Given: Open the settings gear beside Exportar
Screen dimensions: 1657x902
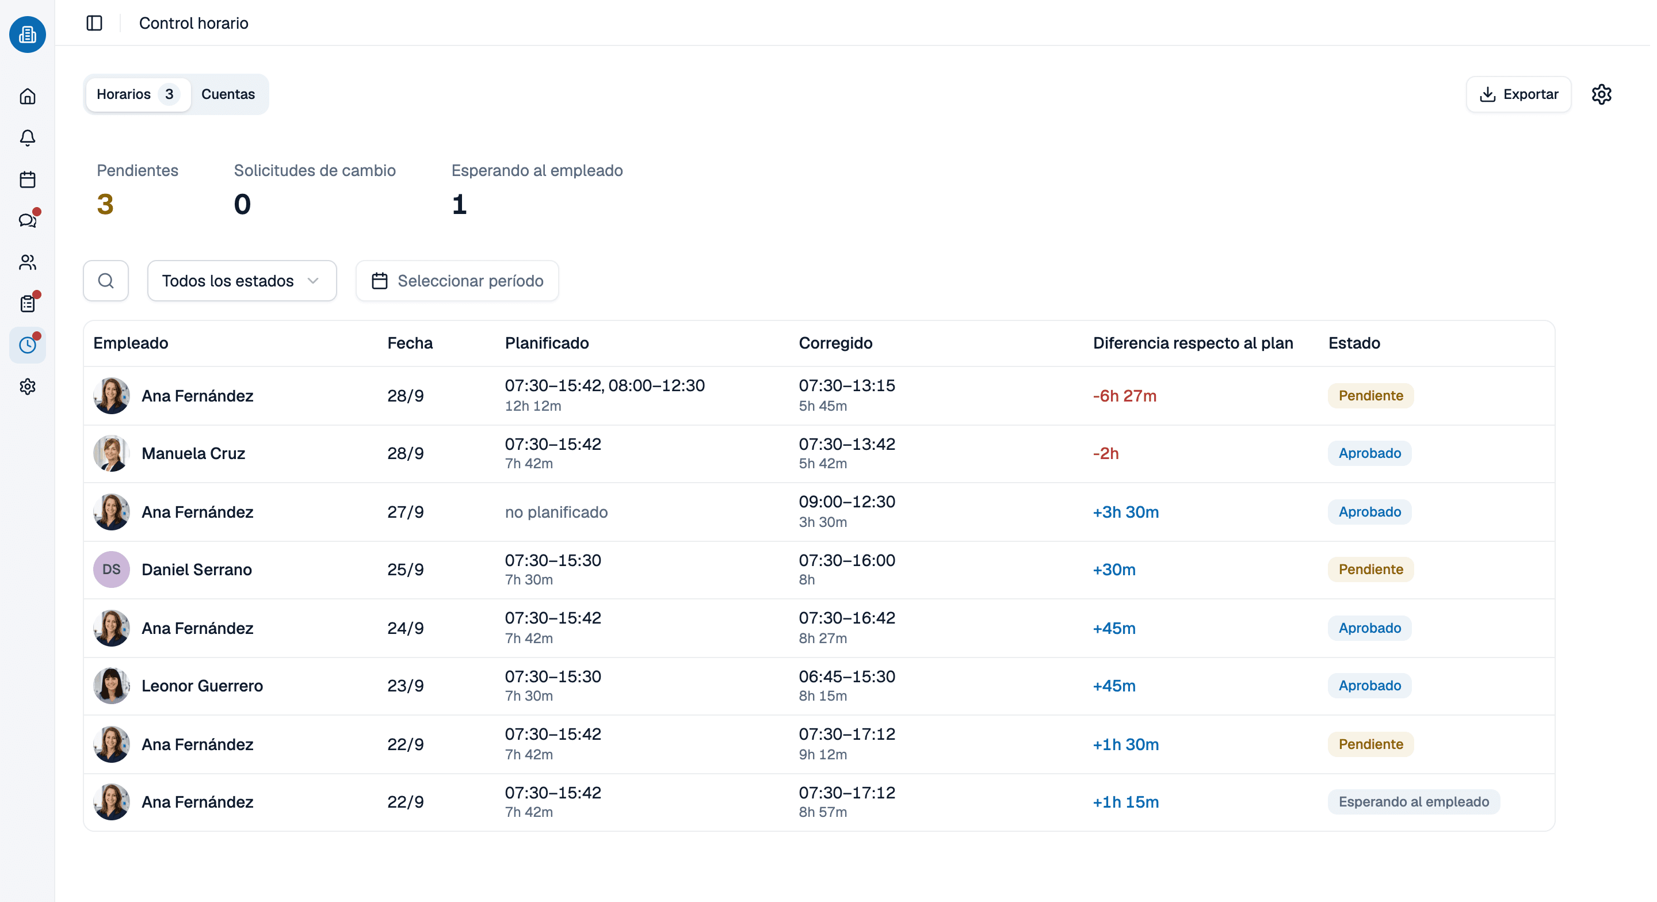Looking at the screenshot, I should tap(1601, 94).
